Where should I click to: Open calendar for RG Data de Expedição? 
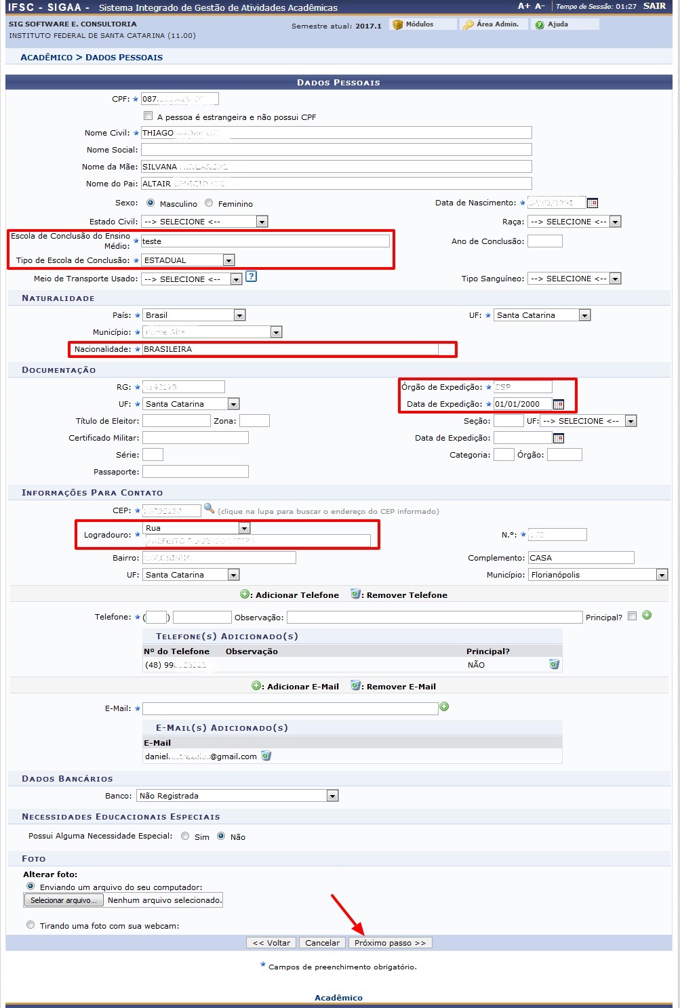click(558, 404)
